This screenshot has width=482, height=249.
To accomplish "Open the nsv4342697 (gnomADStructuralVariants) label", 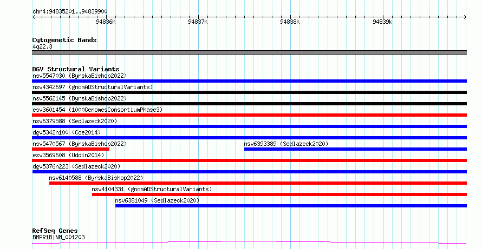I will 93,87.
